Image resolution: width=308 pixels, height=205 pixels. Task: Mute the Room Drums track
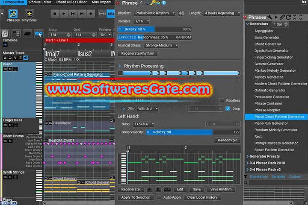[5, 141]
